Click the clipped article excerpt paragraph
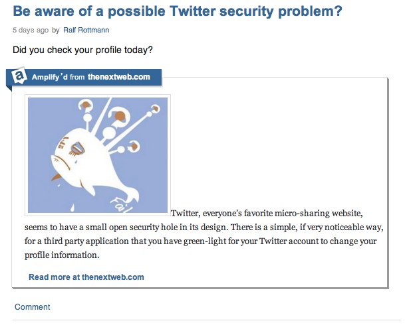 [204, 234]
